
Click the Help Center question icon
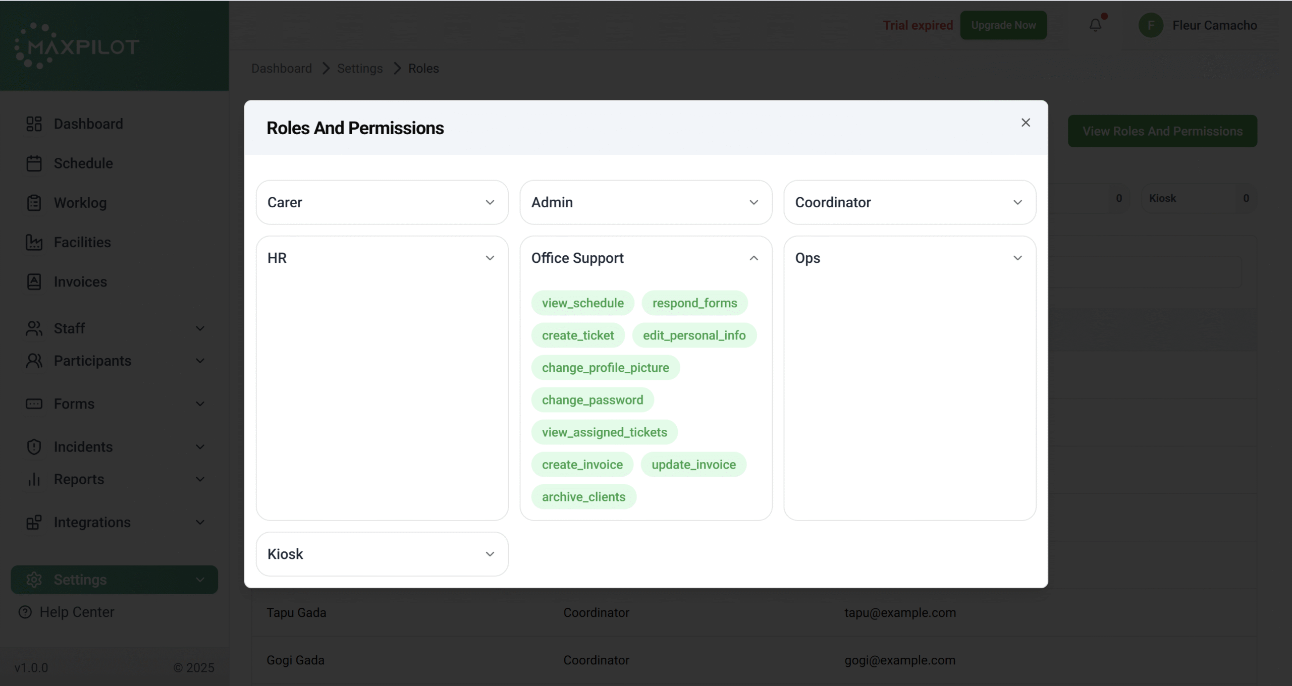click(x=25, y=612)
